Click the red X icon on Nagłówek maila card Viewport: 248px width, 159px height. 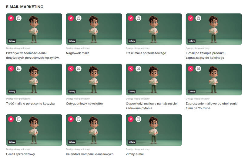click(71, 18)
